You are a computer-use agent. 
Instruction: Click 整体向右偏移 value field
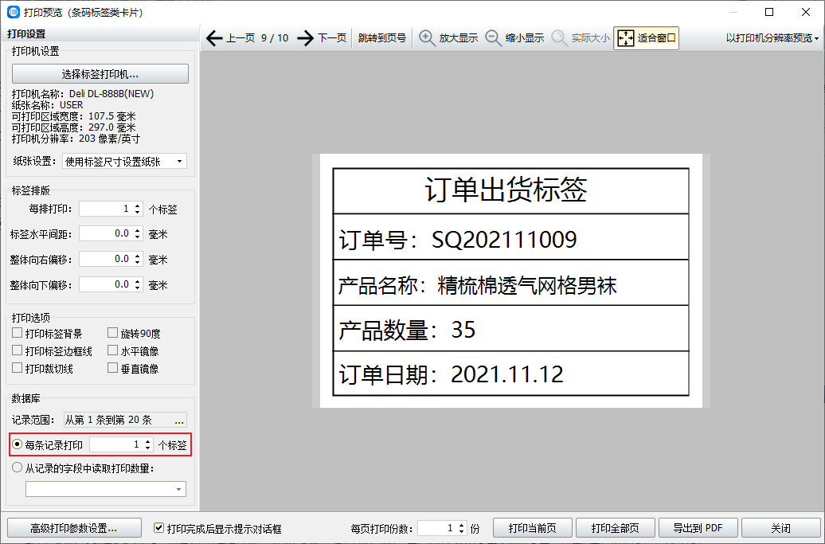click(x=104, y=259)
